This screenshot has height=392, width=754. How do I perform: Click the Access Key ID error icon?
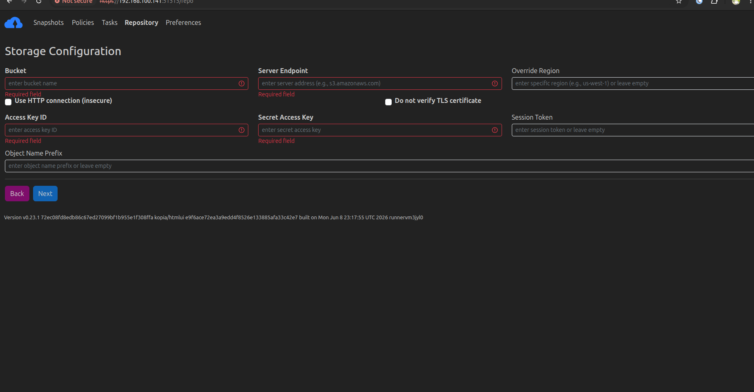click(x=241, y=130)
